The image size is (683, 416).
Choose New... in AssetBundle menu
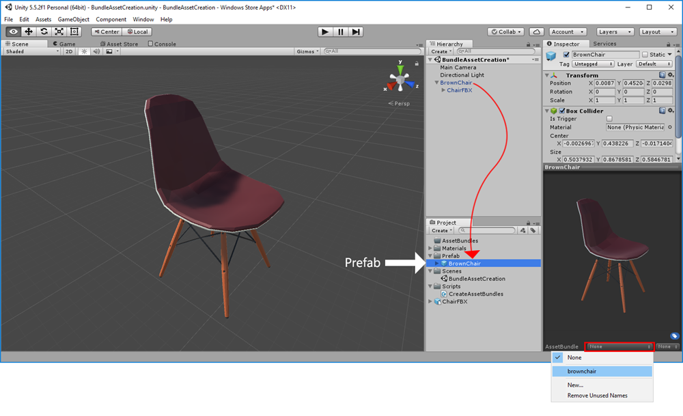(602, 385)
